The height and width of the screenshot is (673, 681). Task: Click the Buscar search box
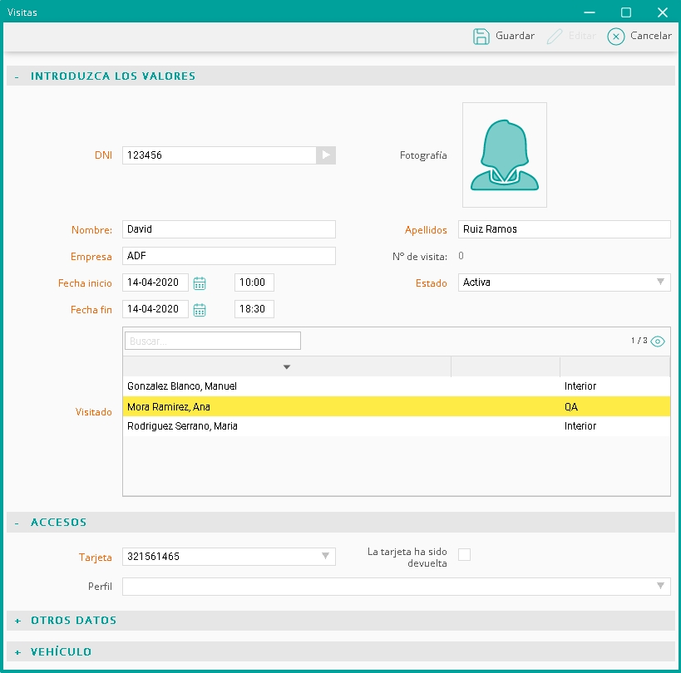click(x=213, y=341)
